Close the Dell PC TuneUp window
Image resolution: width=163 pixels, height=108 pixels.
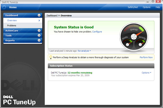click(x=158, y=2)
